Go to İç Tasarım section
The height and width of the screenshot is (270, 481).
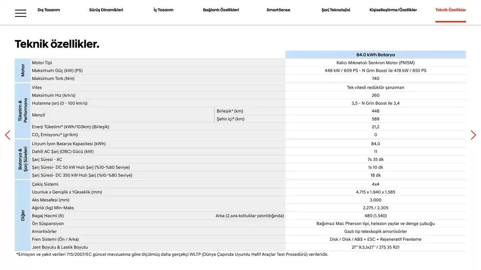coord(163,10)
